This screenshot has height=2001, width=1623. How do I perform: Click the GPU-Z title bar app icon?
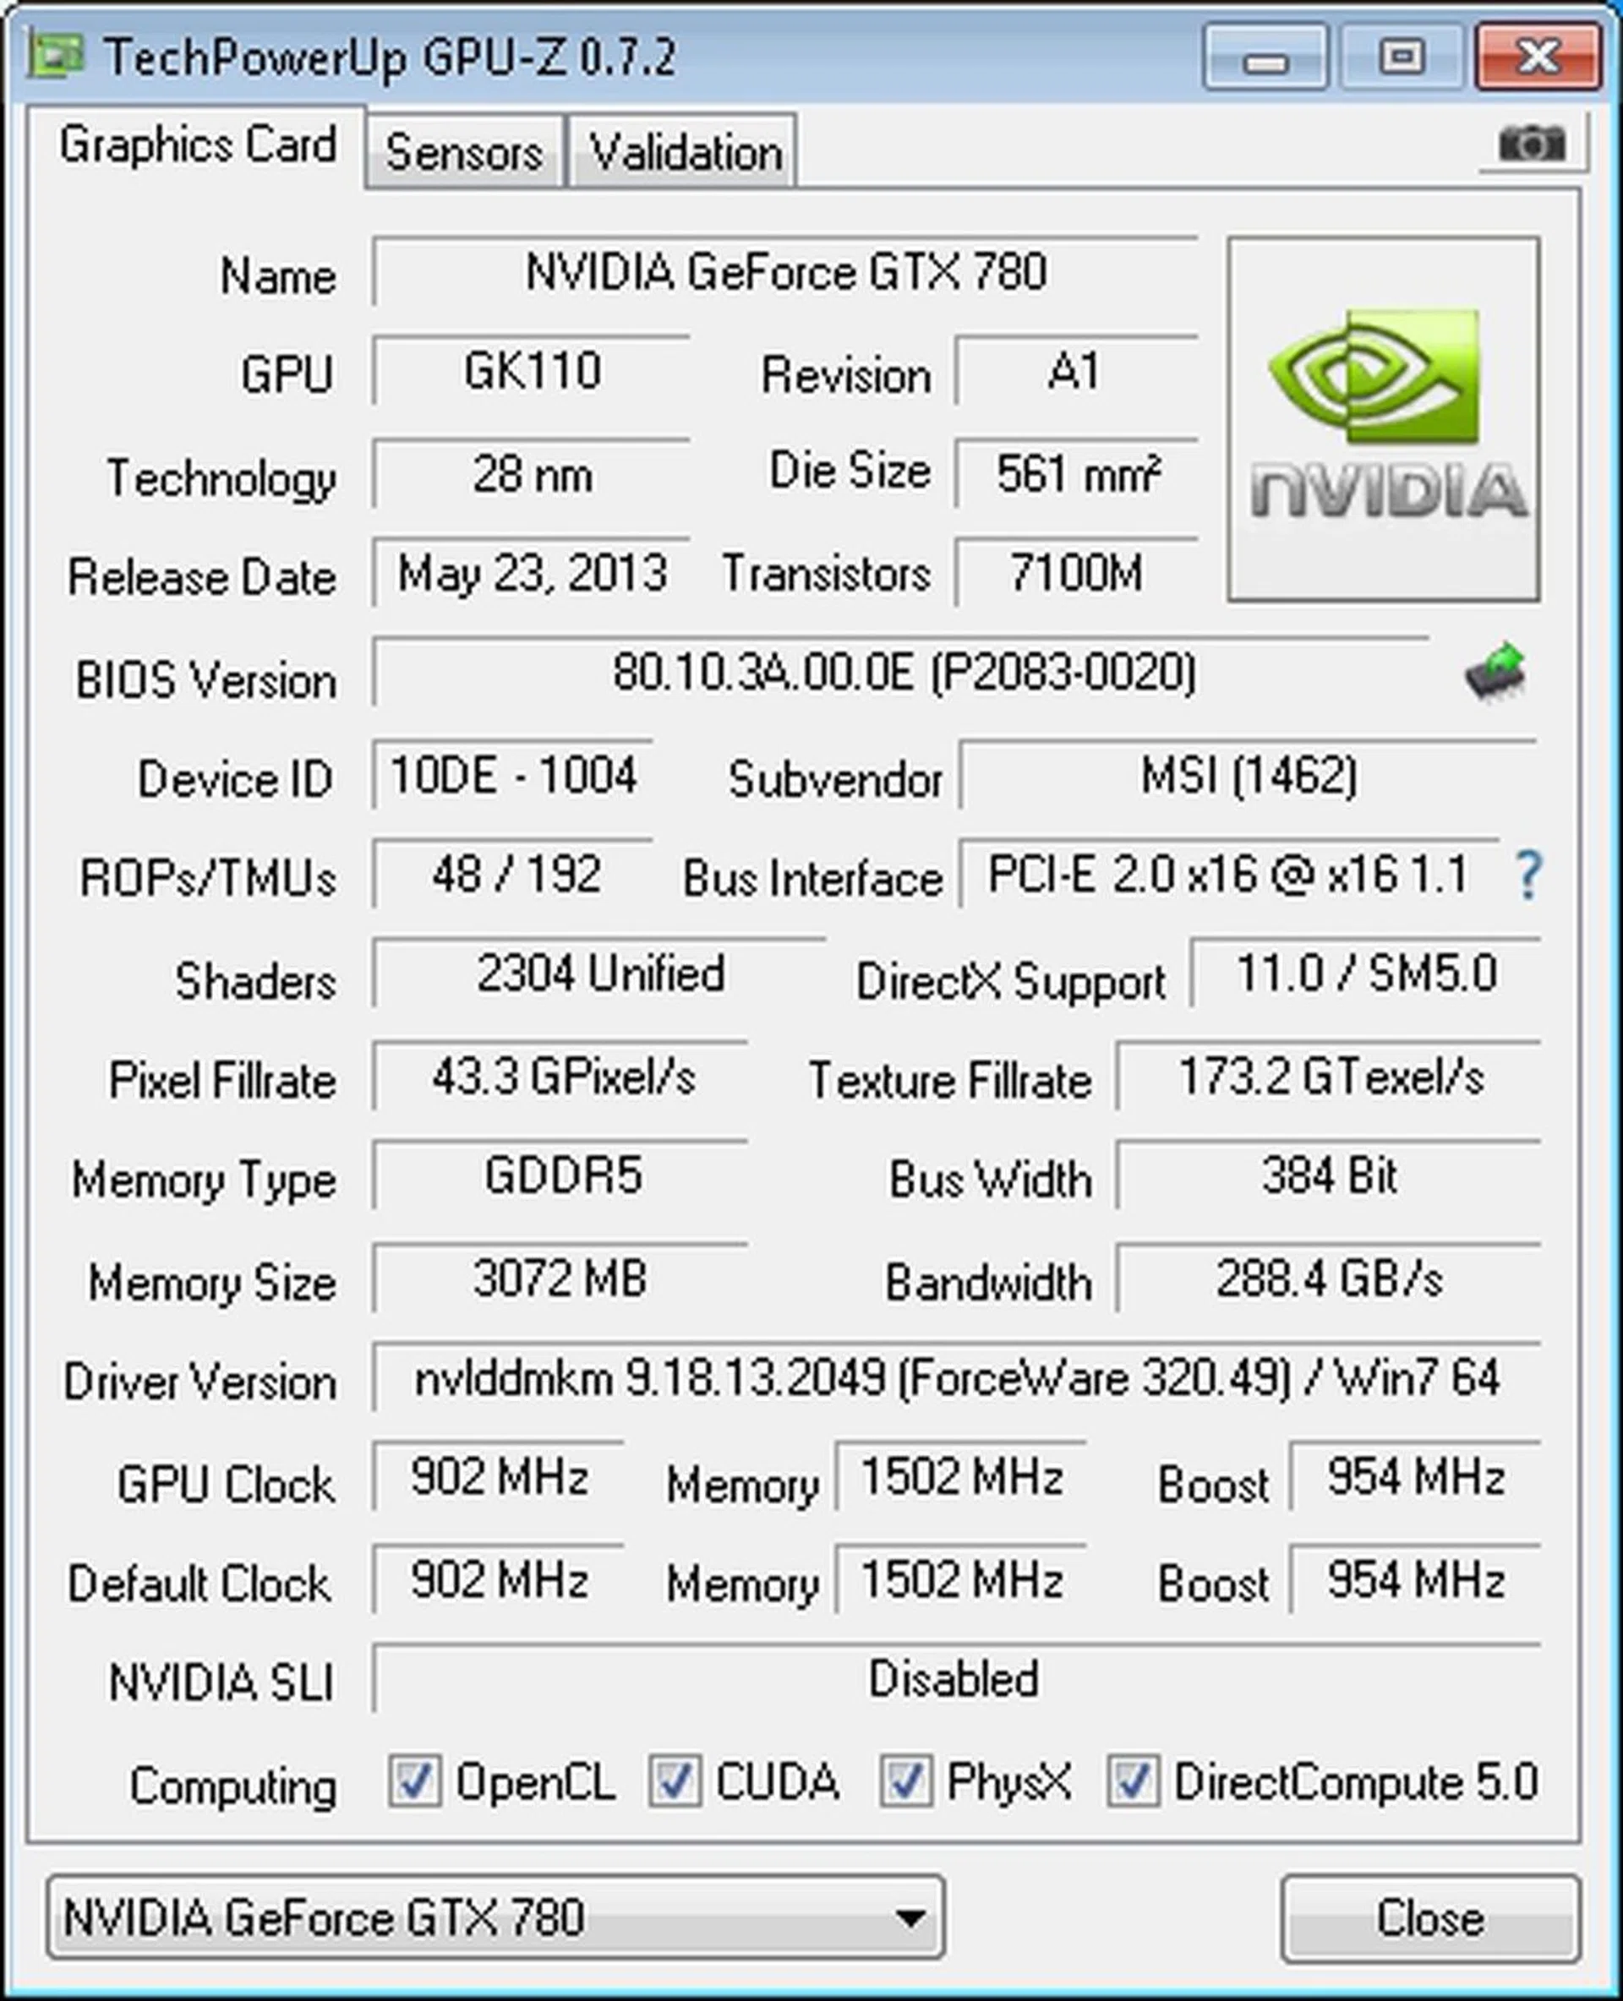[x=56, y=57]
